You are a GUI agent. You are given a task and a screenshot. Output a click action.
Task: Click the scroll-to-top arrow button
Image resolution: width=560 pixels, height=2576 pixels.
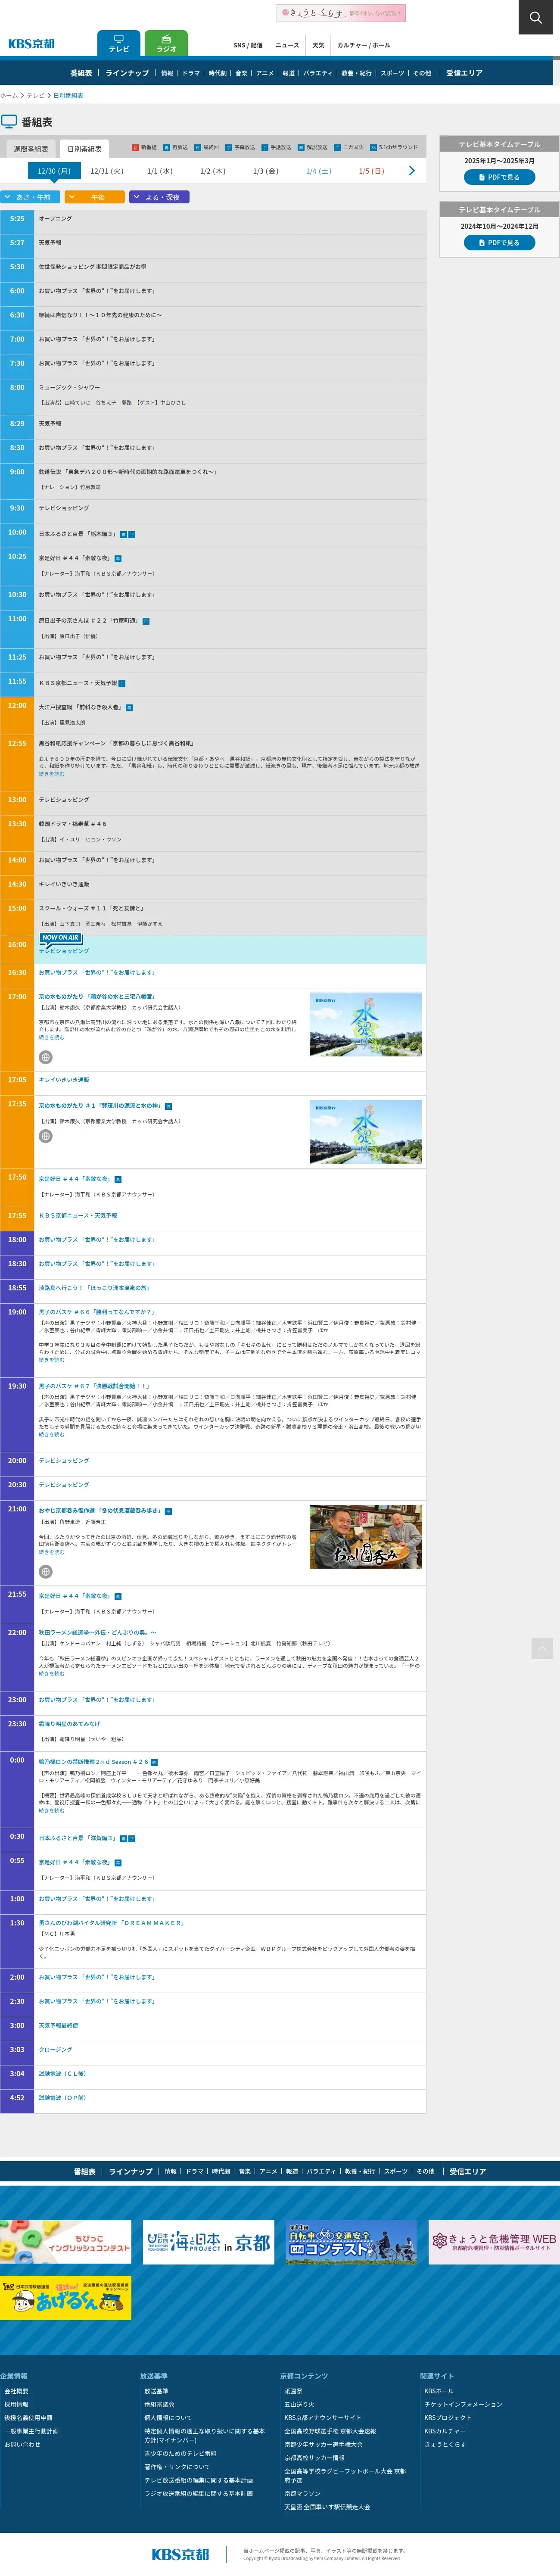pyautogui.click(x=542, y=1648)
